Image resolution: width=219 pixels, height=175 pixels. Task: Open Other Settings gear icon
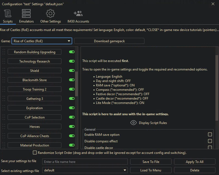(50, 13)
